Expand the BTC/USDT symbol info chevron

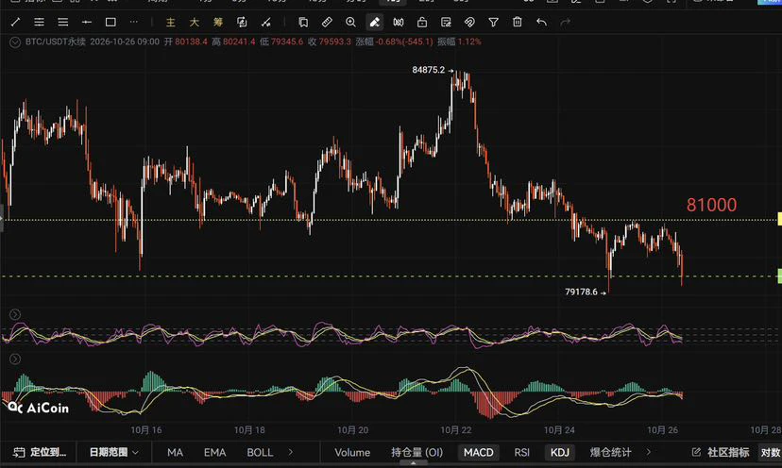pos(15,42)
